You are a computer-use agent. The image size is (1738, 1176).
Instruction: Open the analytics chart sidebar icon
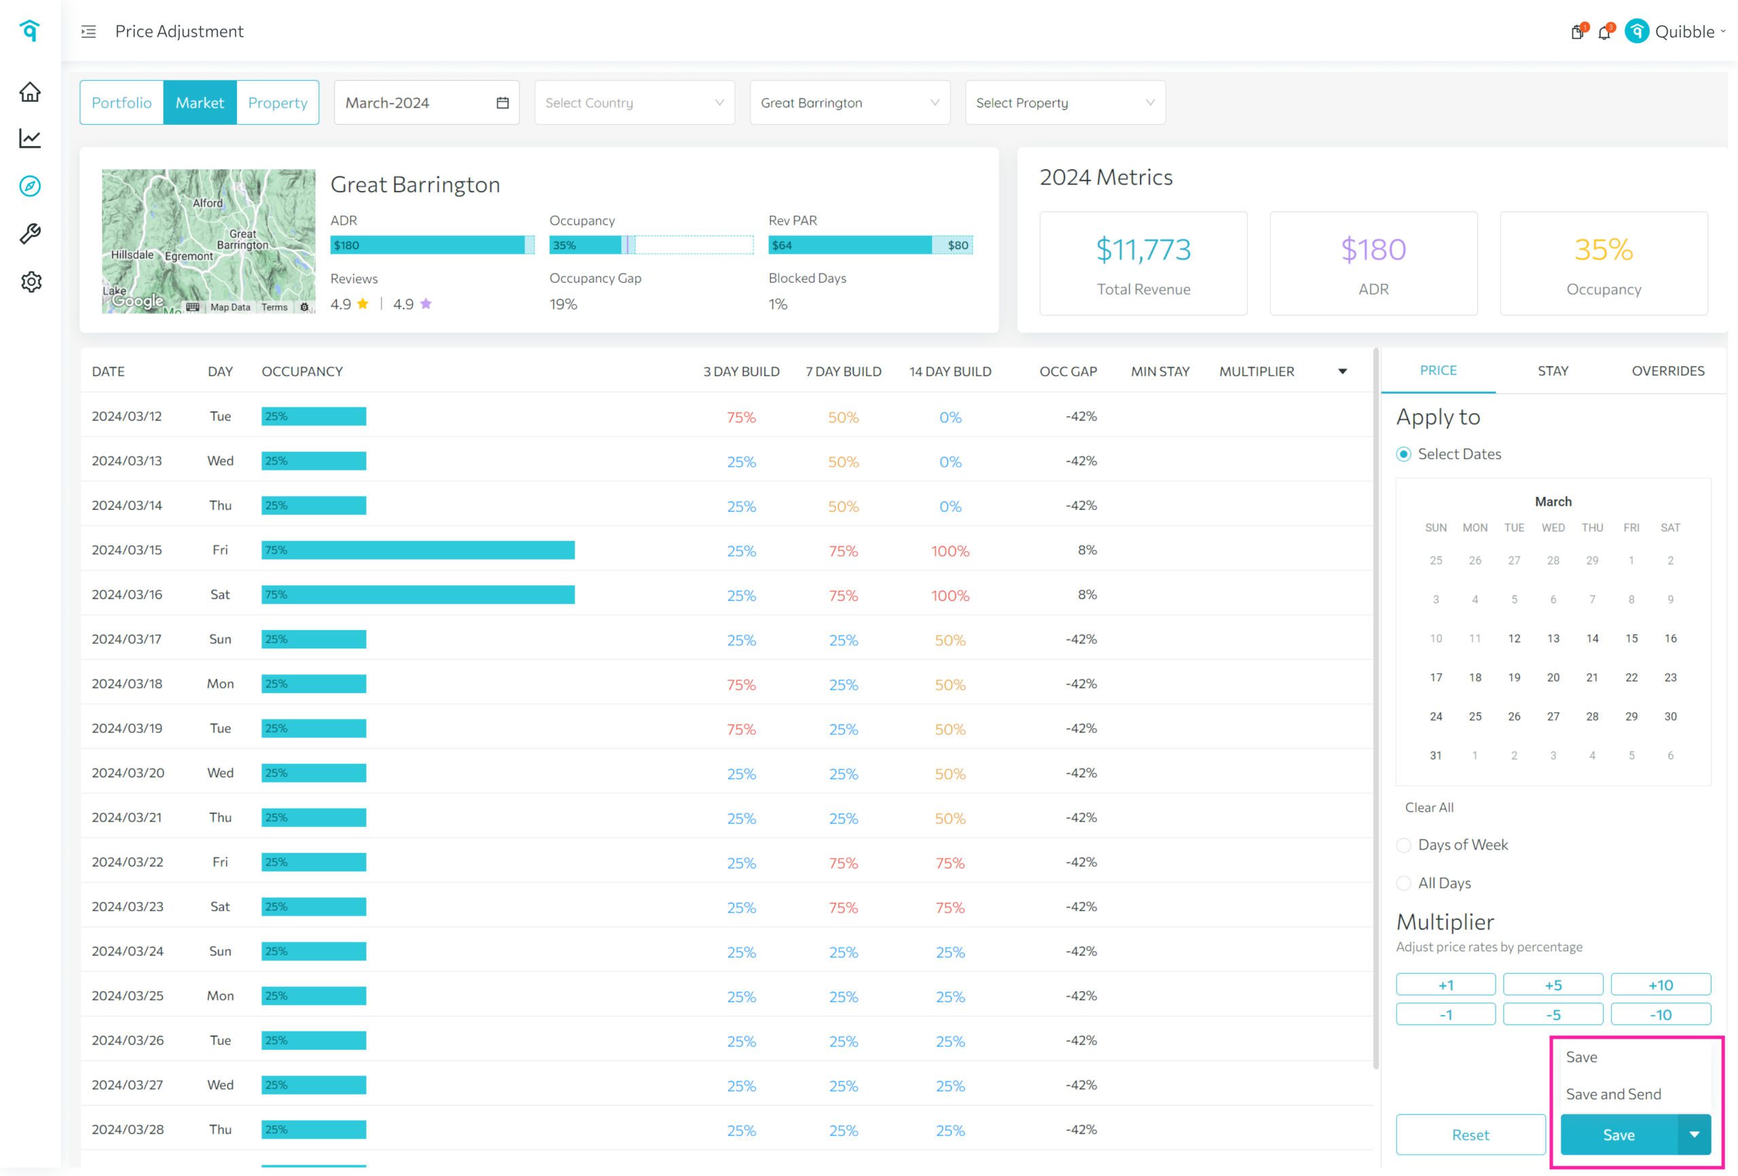tap(30, 139)
